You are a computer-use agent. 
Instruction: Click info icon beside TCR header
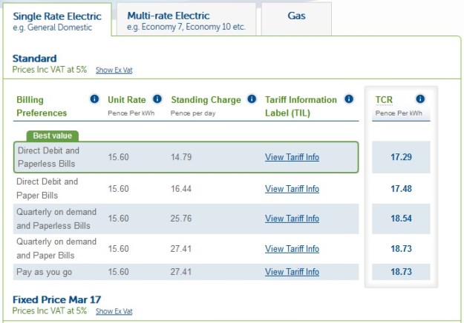point(420,99)
